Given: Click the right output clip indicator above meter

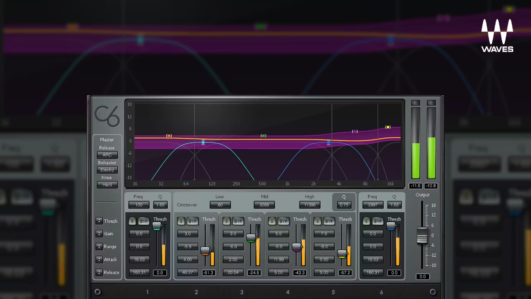Looking at the screenshot, I should click(431, 103).
